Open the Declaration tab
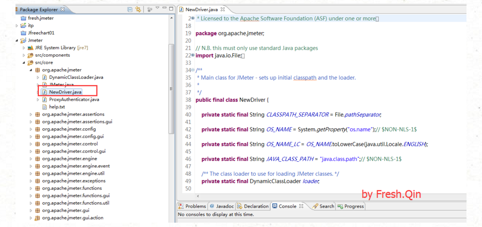 pos(253,206)
